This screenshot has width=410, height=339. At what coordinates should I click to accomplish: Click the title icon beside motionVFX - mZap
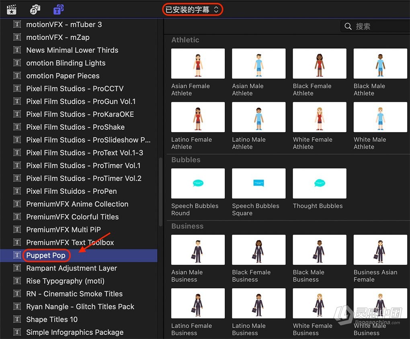tap(17, 37)
